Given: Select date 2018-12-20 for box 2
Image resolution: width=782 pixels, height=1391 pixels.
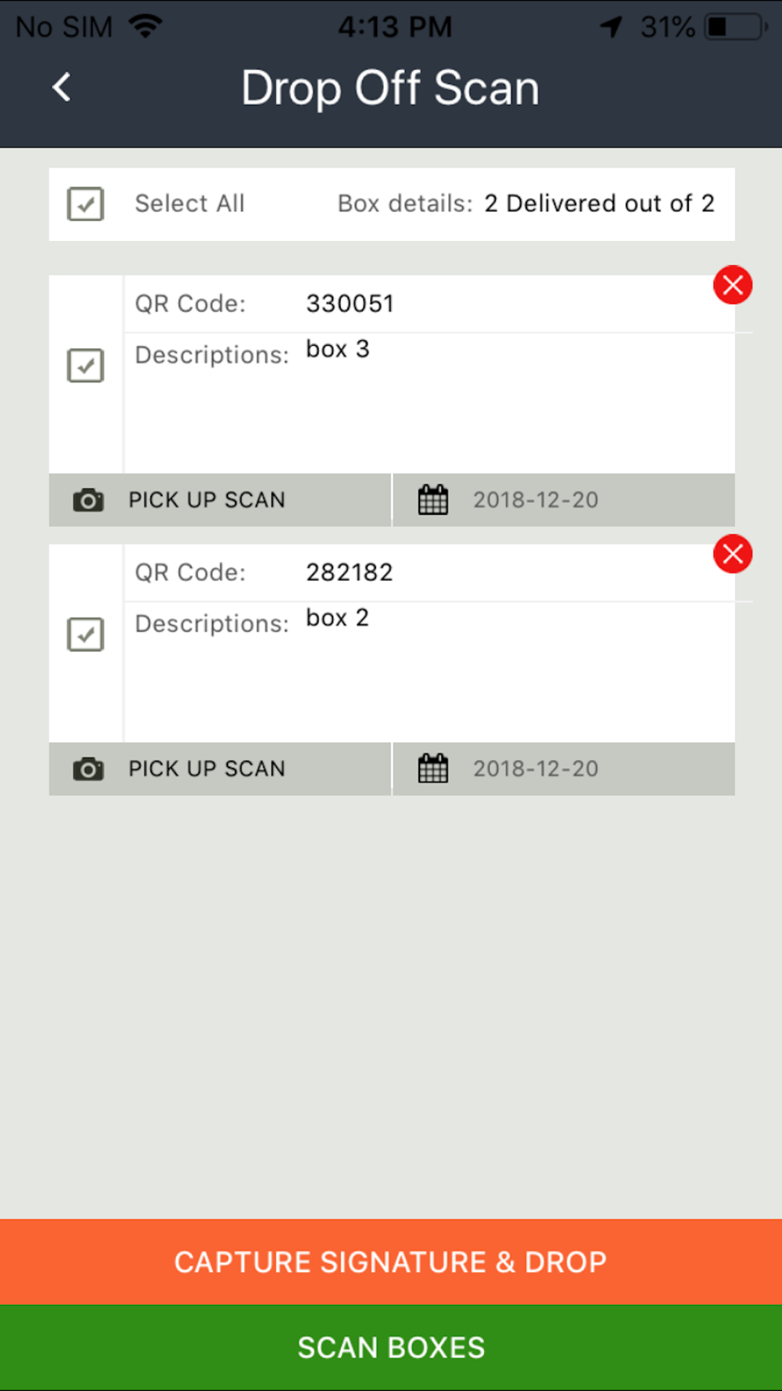Looking at the screenshot, I should point(536,769).
